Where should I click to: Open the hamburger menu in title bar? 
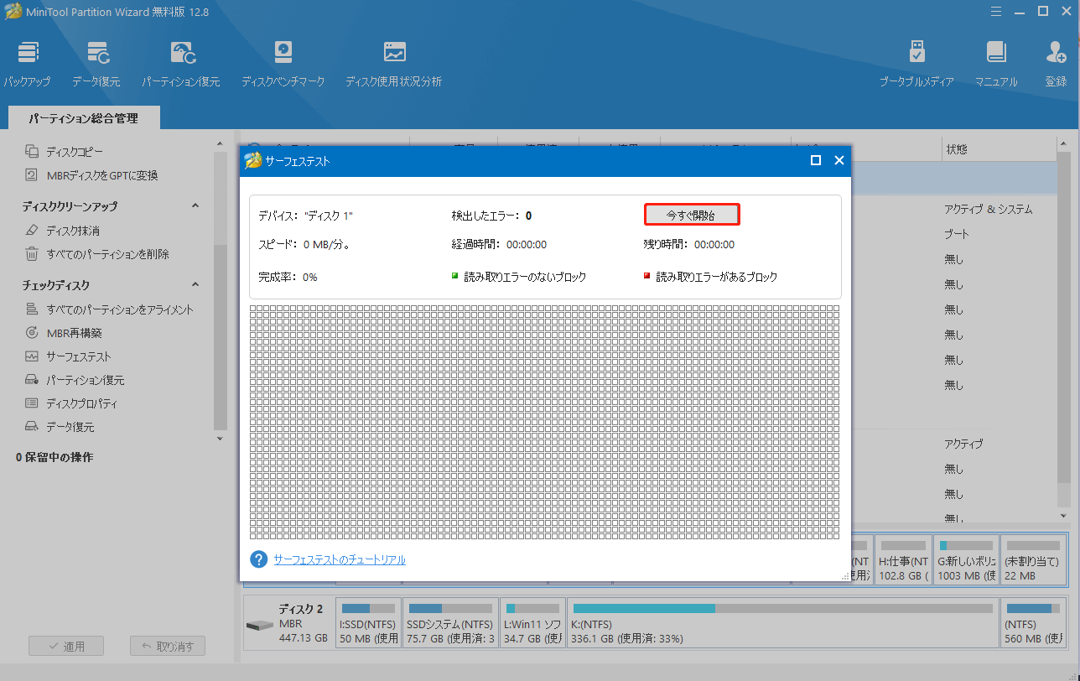coord(995,12)
